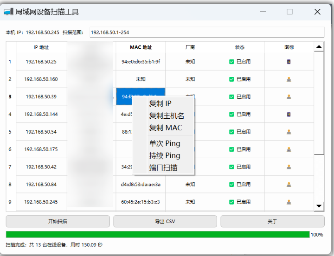334x256 pixels.
Task: Select 端口扫描 in the context menu
Action: (x=163, y=167)
